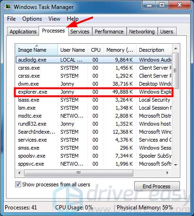
Task: Toggle Show processes from all users
Action: 18,184
